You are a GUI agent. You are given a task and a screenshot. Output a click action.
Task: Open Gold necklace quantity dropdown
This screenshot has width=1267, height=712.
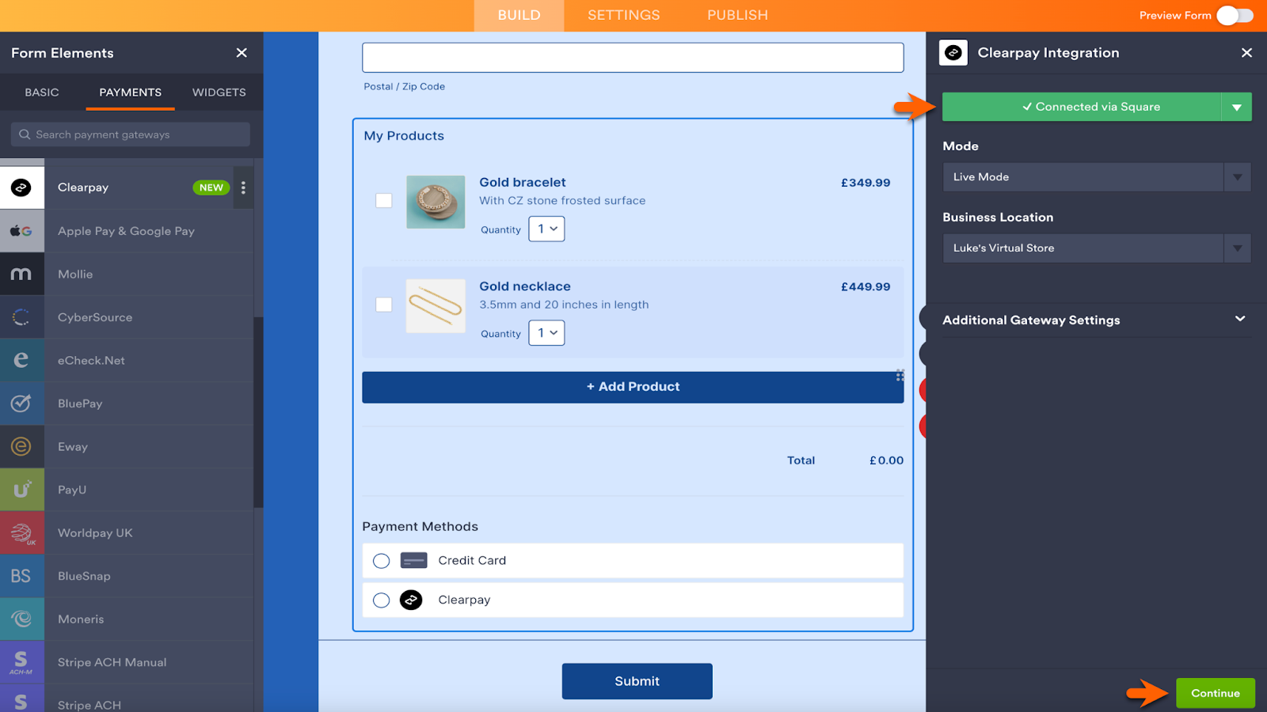(546, 333)
